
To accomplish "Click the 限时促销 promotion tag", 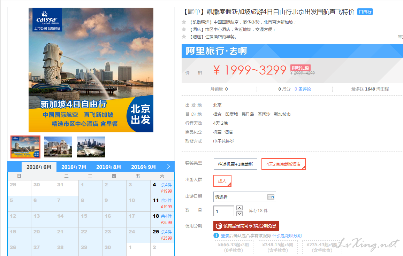I will 300,68.
